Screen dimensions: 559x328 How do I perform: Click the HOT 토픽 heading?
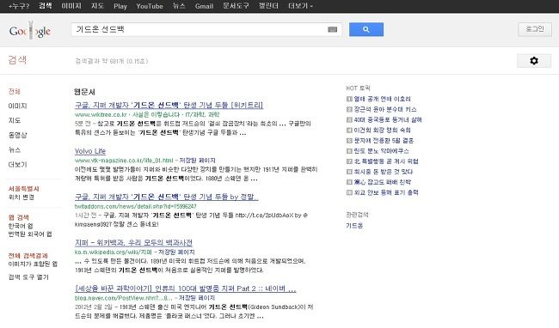(x=358, y=88)
